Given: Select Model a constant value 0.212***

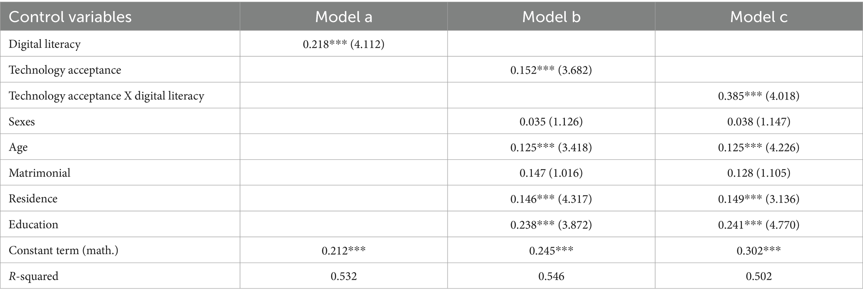Looking at the screenshot, I should [343, 251].
